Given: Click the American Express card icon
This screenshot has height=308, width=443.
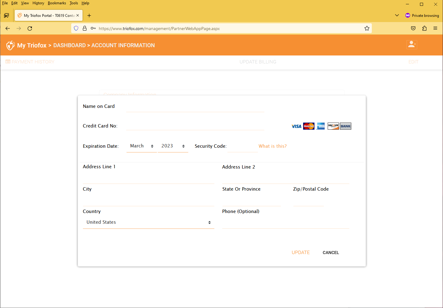Looking at the screenshot, I should coord(321,126).
